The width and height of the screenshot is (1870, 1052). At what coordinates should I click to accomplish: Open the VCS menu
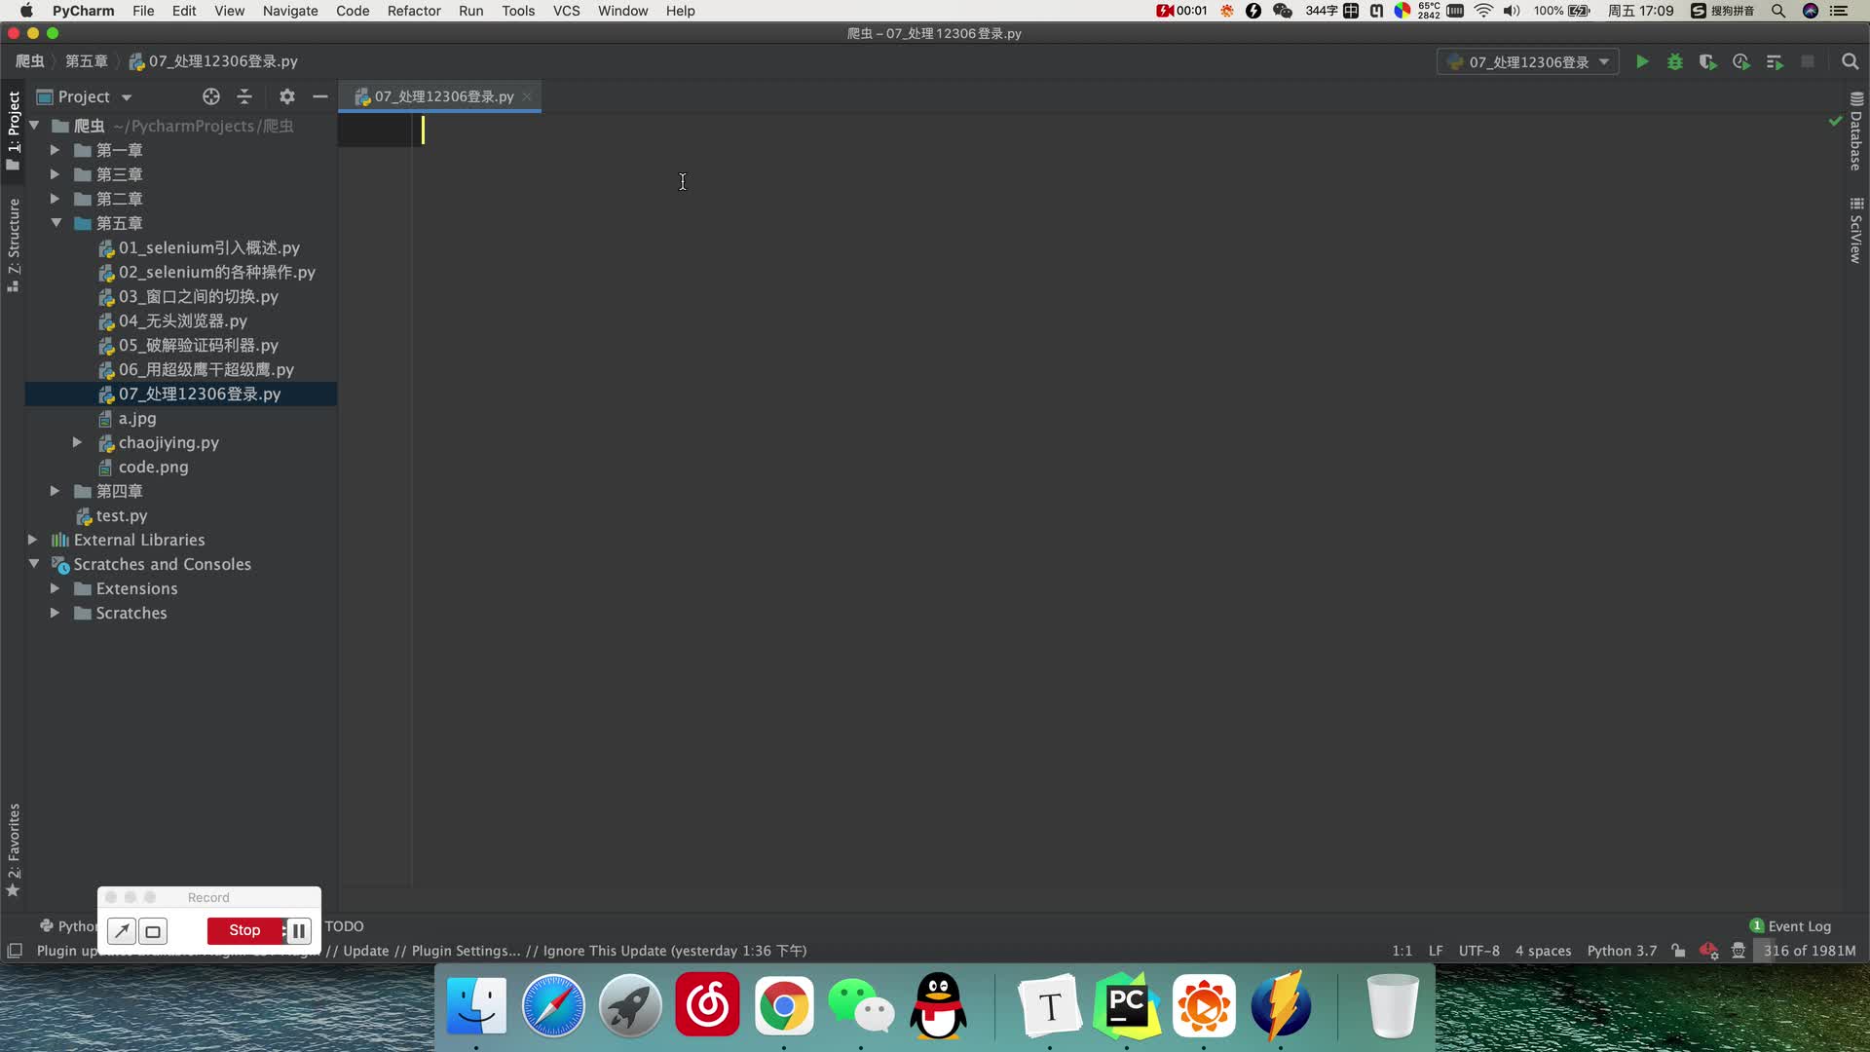(x=566, y=11)
